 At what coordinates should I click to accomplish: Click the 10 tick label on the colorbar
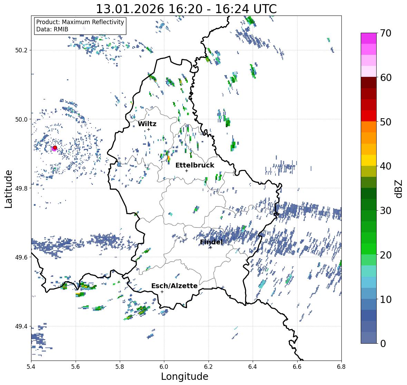click(x=386, y=299)
